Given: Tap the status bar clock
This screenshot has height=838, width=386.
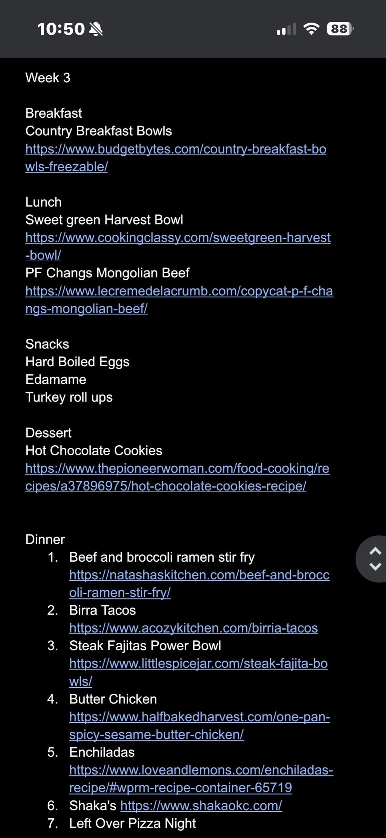Looking at the screenshot, I should (61, 29).
